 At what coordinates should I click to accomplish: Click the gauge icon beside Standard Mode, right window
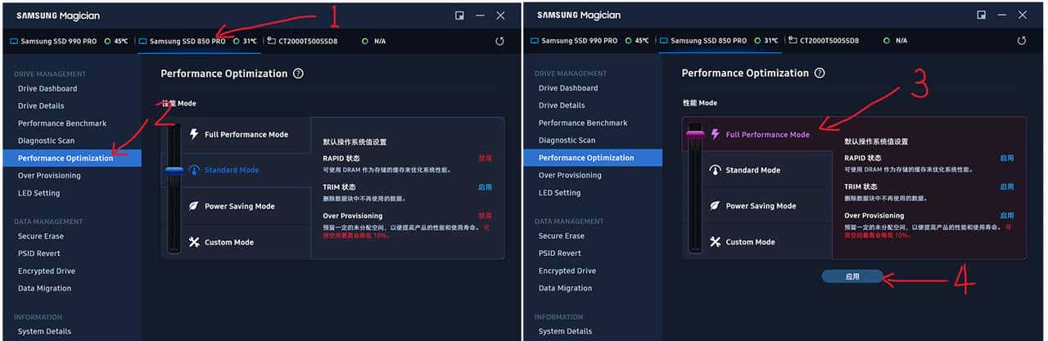click(x=715, y=170)
